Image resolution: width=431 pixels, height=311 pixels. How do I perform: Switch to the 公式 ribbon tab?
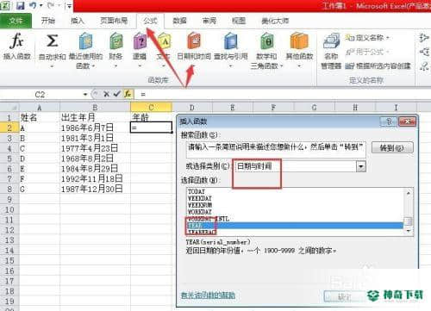[x=150, y=21]
